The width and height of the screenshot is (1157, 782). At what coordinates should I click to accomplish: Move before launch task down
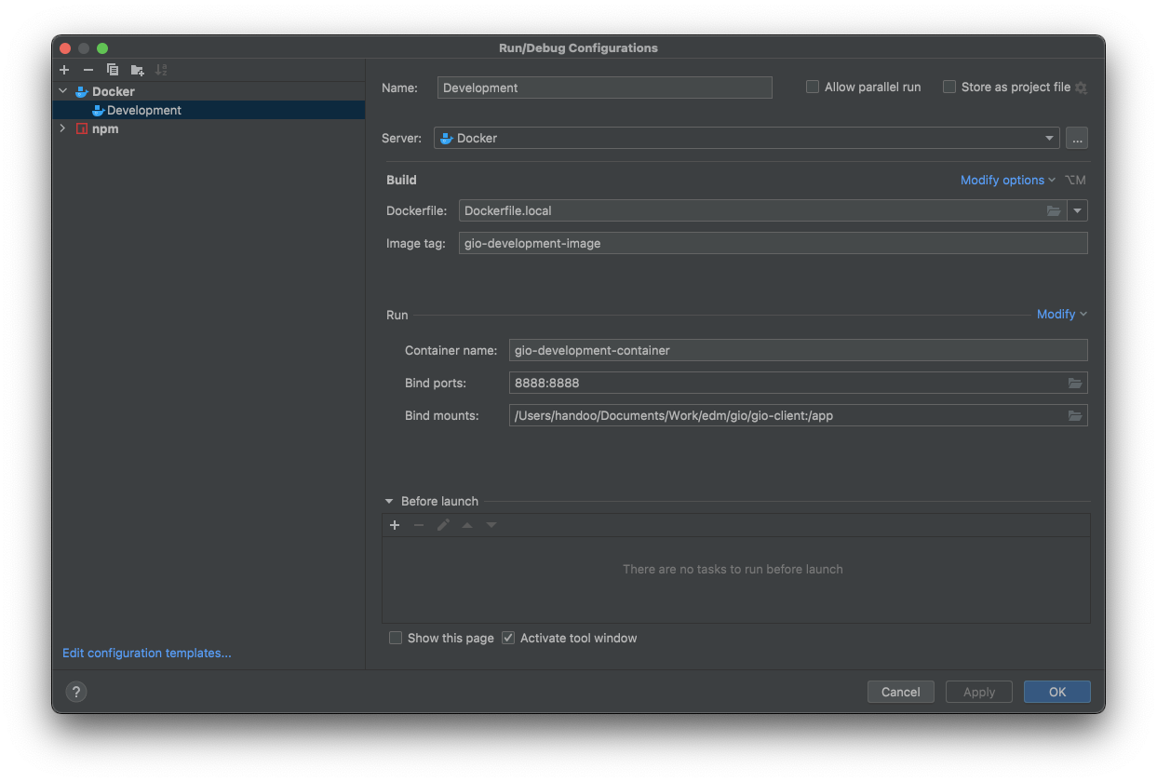(491, 525)
